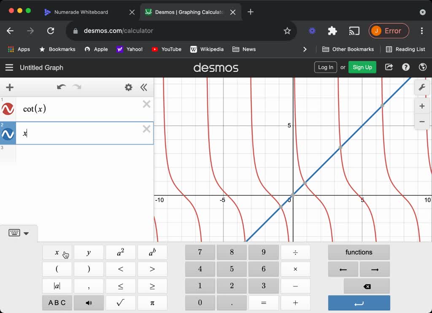Insert the y variable key
The image size is (432, 313).
coord(89,252)
